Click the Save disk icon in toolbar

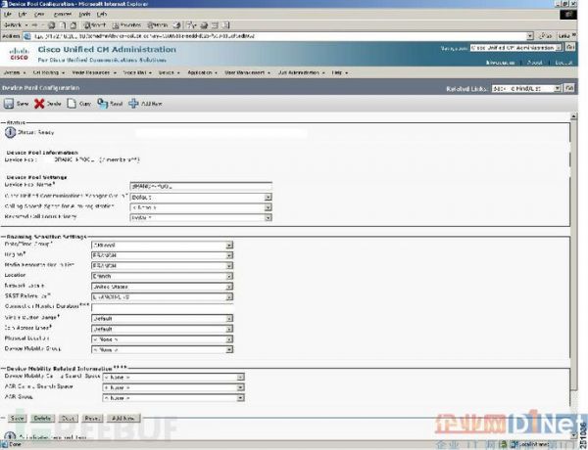9,104
